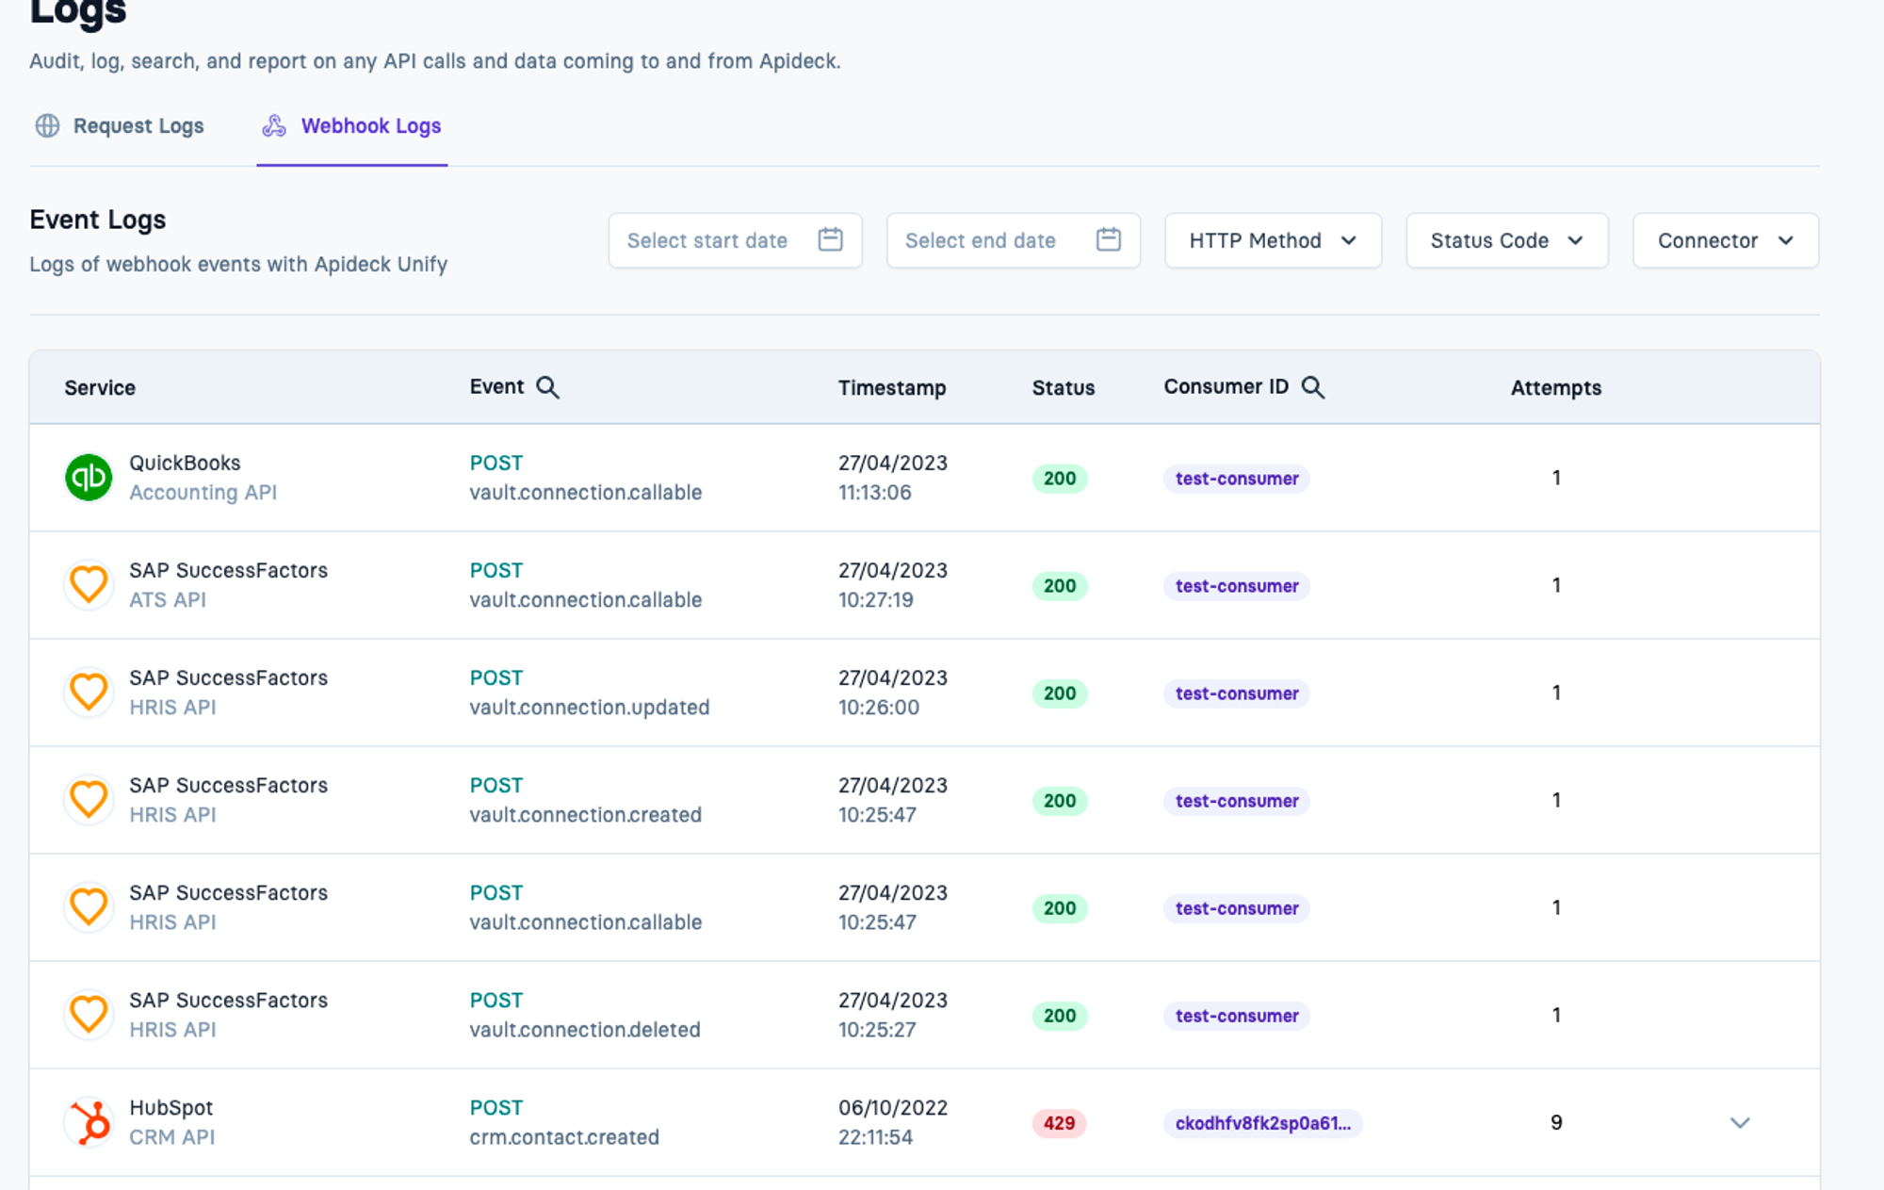The height and width of the screenshot is (1190, 1884).
Task: Click the Accounting API label
Action: (x=203, y=493)
